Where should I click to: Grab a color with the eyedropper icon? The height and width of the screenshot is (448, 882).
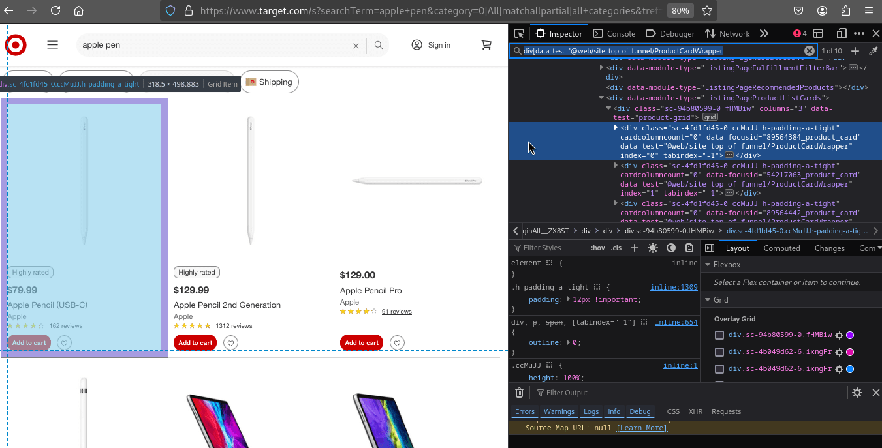click(873, 51)
